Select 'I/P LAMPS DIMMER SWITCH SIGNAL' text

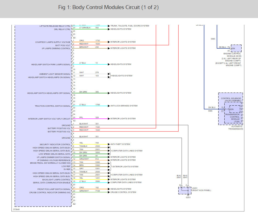(x=53, y=157)
